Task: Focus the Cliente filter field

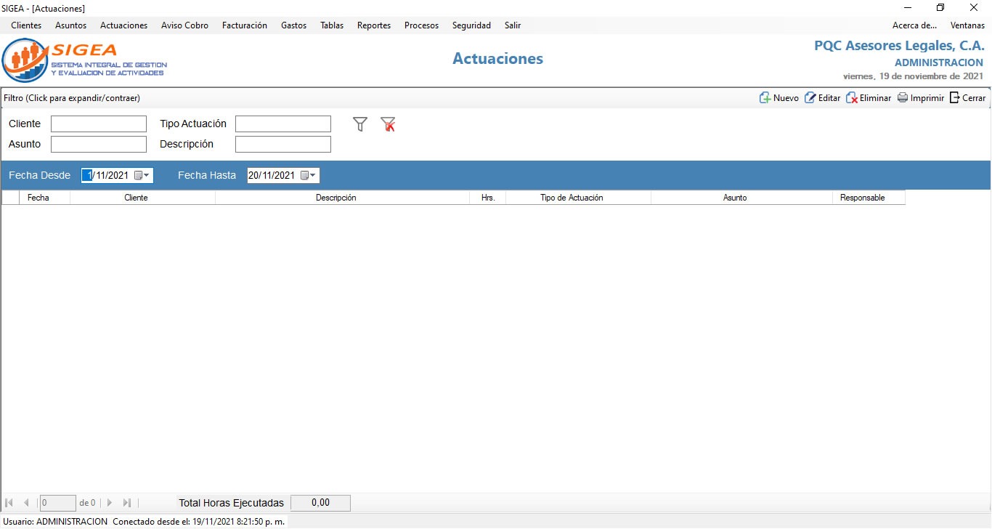Action: point(99,124)
